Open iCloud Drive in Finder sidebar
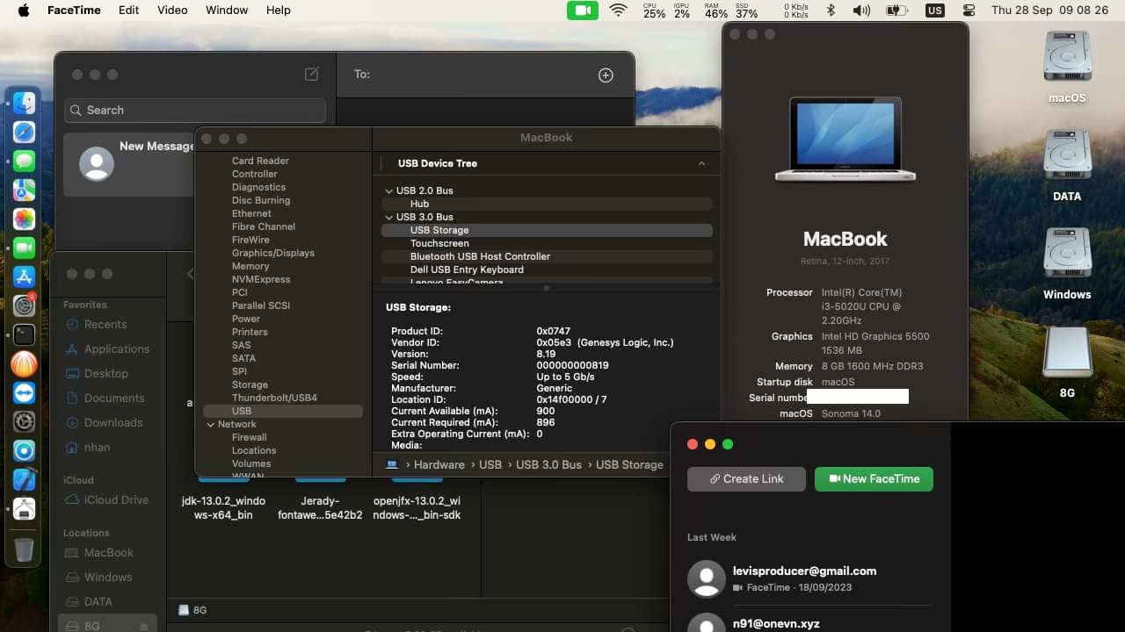 pyautogui.click(x=109, y=499)
